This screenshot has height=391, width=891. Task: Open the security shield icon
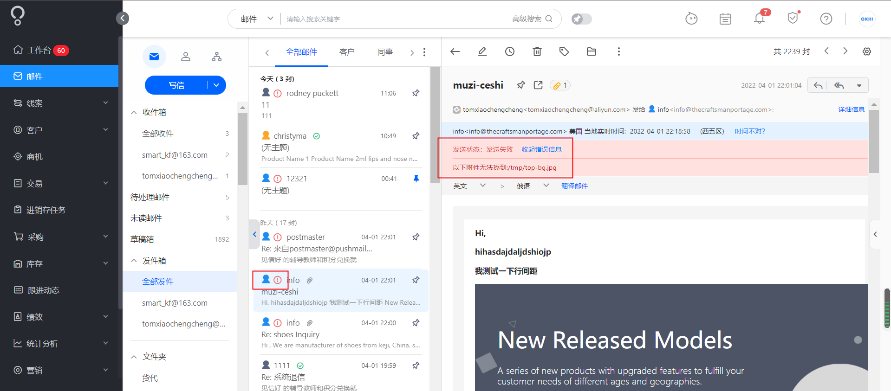(793, 18)
